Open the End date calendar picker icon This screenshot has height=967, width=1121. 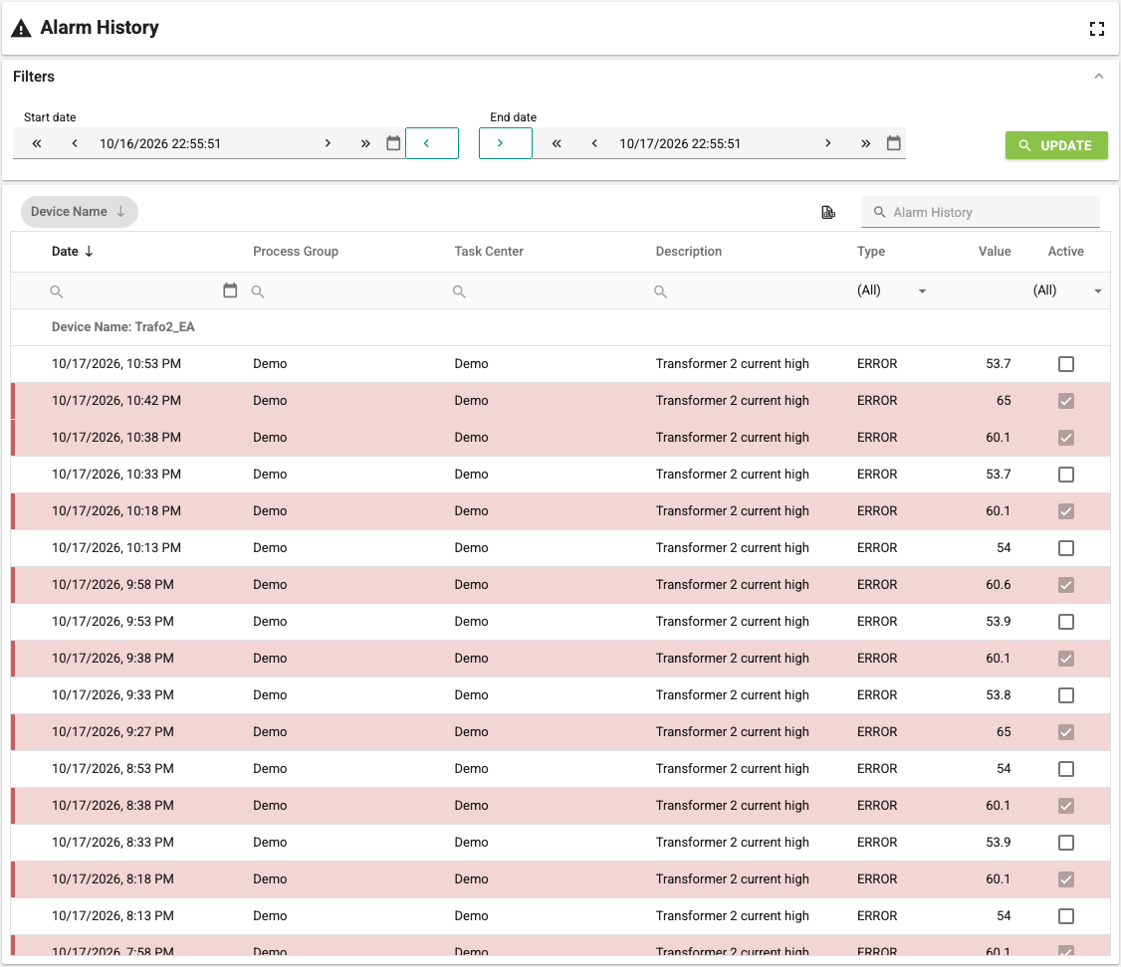894,143
